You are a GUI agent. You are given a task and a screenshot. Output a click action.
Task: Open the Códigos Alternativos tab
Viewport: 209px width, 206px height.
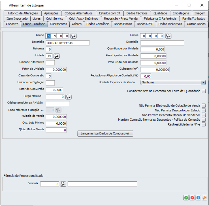78,13
